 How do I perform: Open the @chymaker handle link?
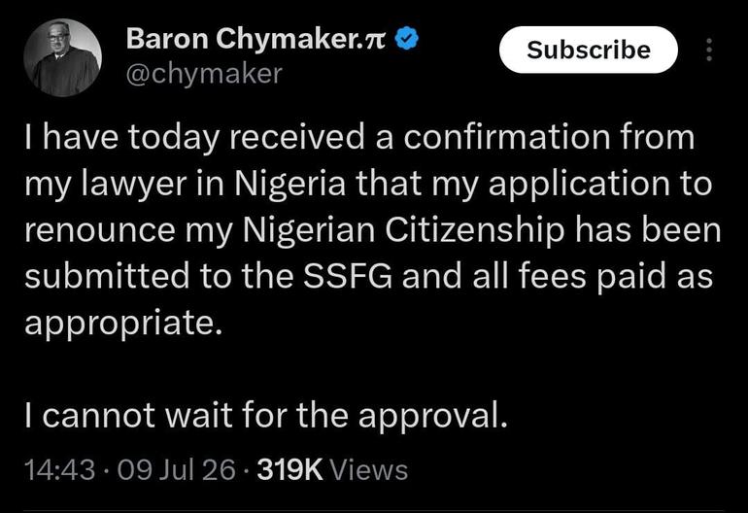[204, 74]
